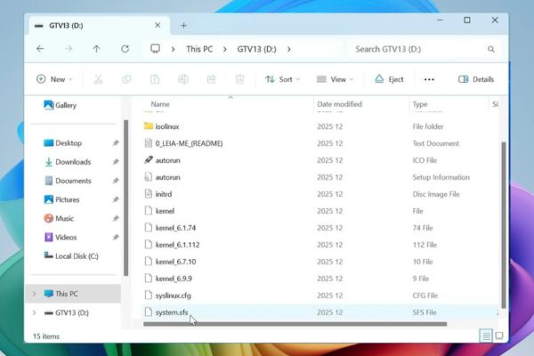534x356 pixels.
Task: Click GTV13 (D:) in the address breadcrumb
Action: point(257,49)
